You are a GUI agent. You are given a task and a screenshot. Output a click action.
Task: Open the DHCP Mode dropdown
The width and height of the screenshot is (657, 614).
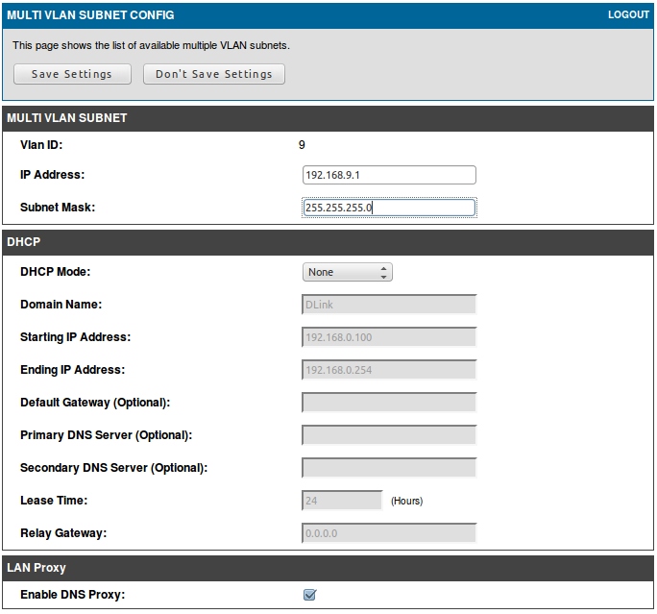point(348,273)
